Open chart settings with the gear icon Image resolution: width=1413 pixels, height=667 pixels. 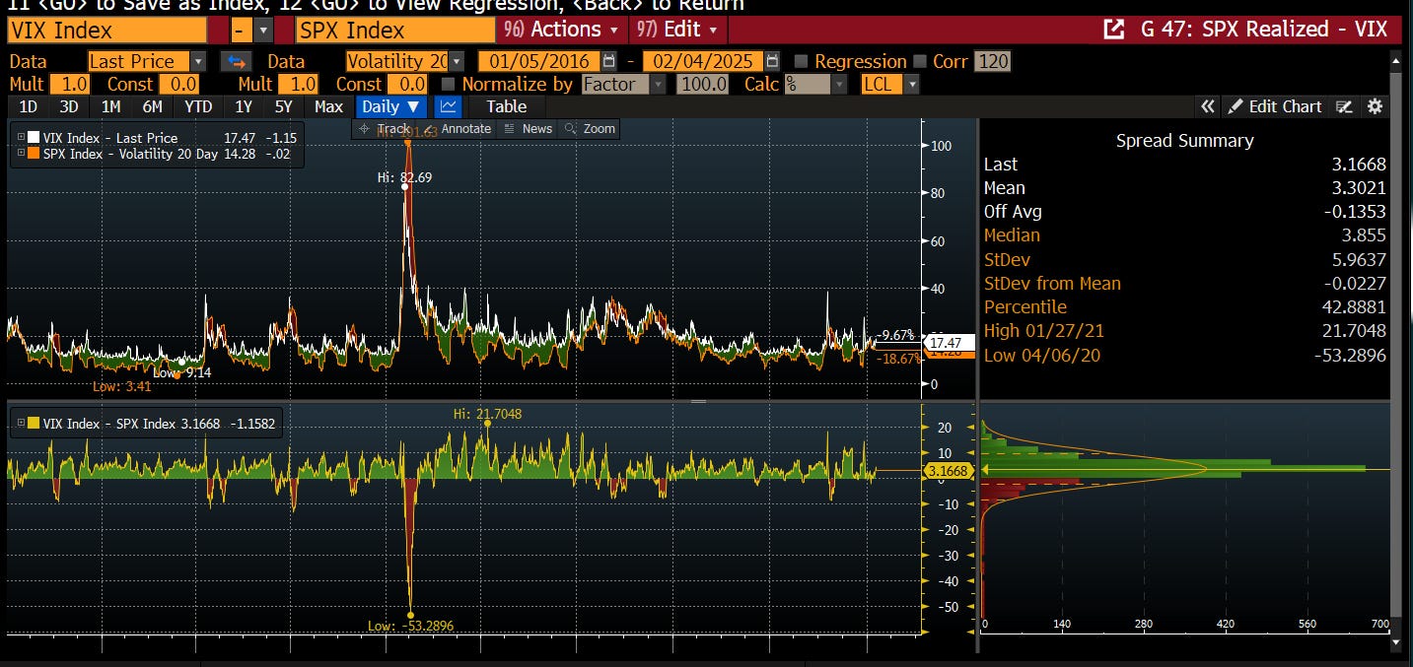1376,106
